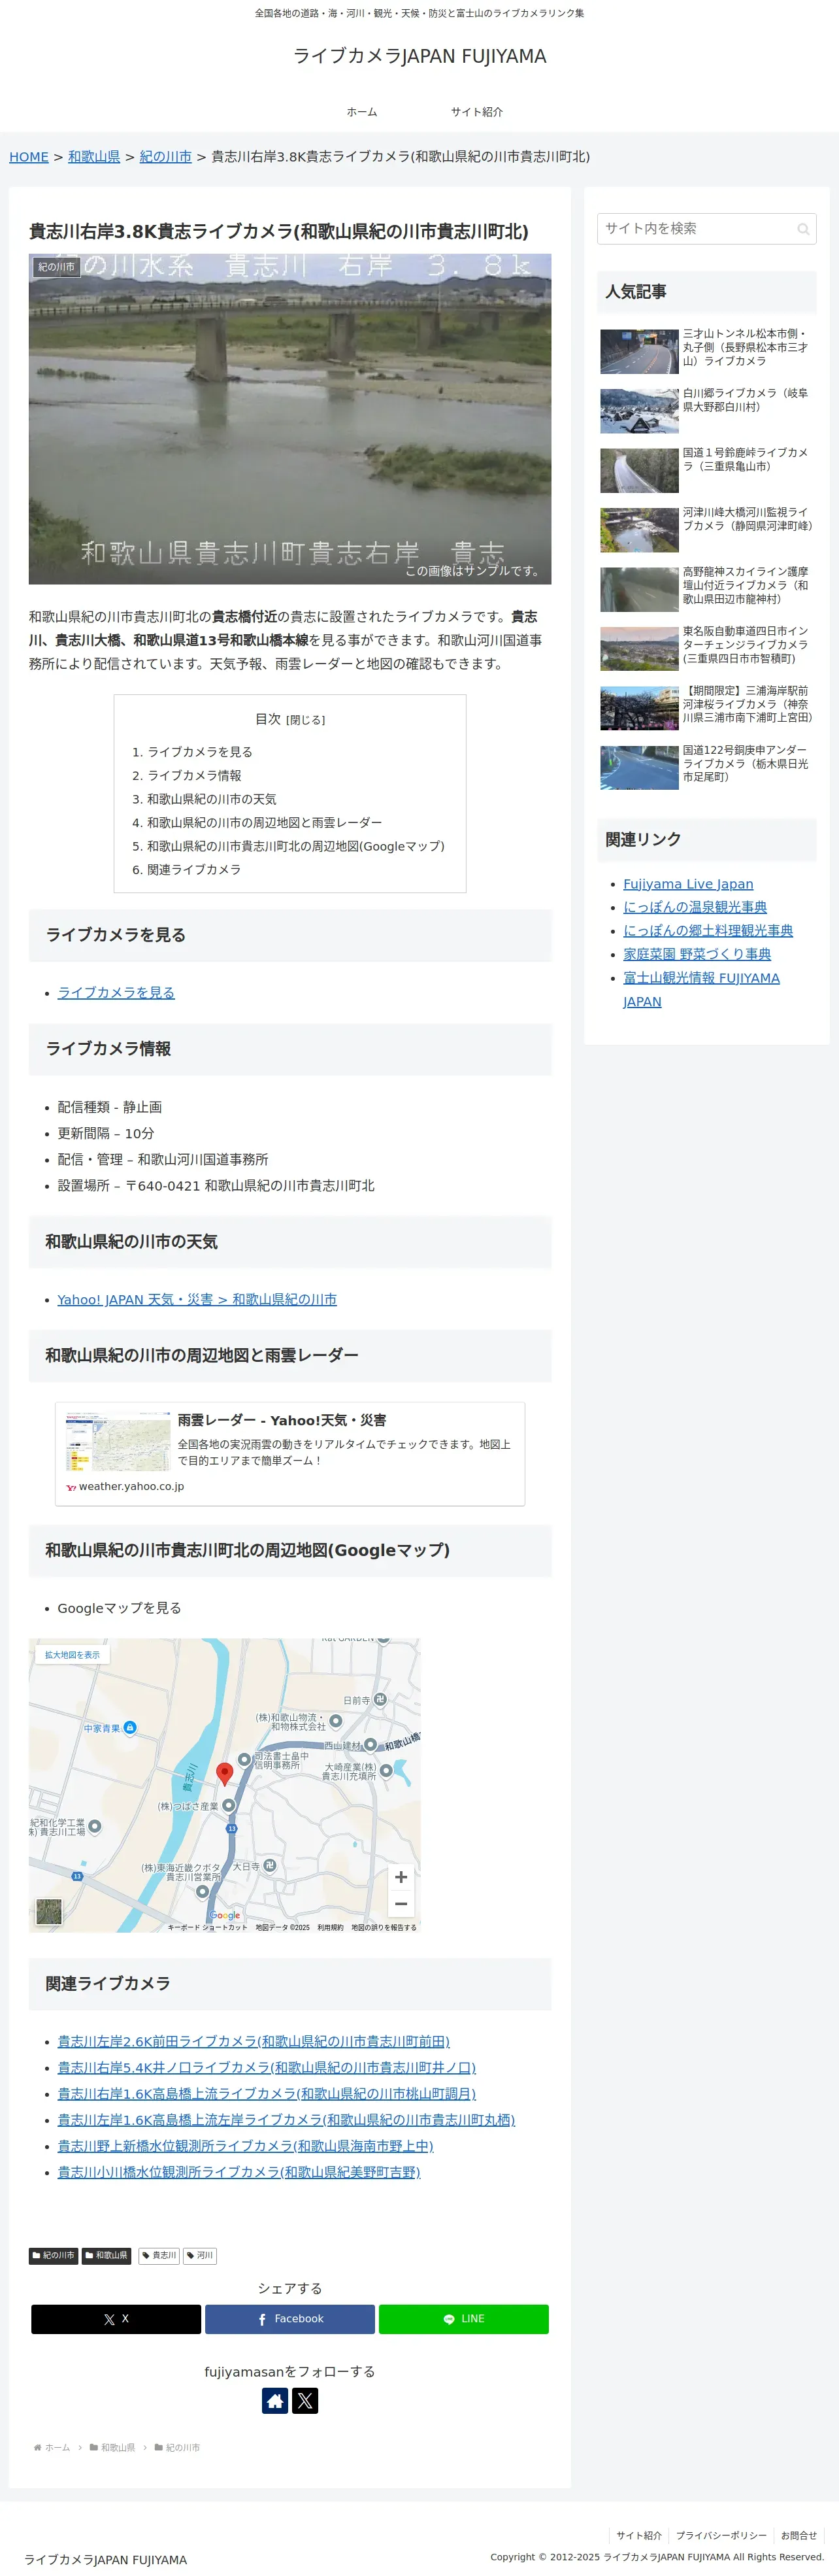Open Fujiyama Live Japan related link

[x=688, y=884]
